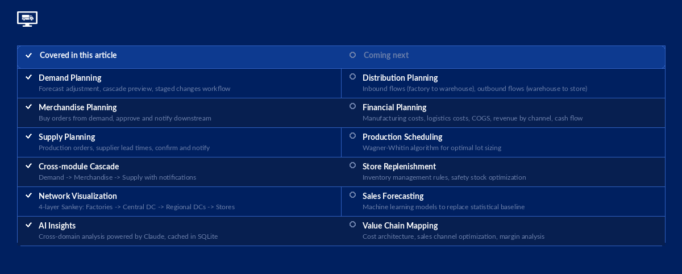
Task: Click the circle beside Coming next
Action: [352, 55]
